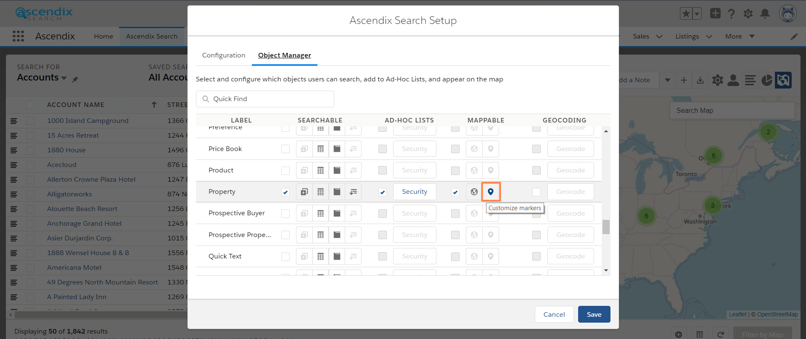Click the object list scrollbar thumb
806x339 pixels.
click(x=606, y=227)
